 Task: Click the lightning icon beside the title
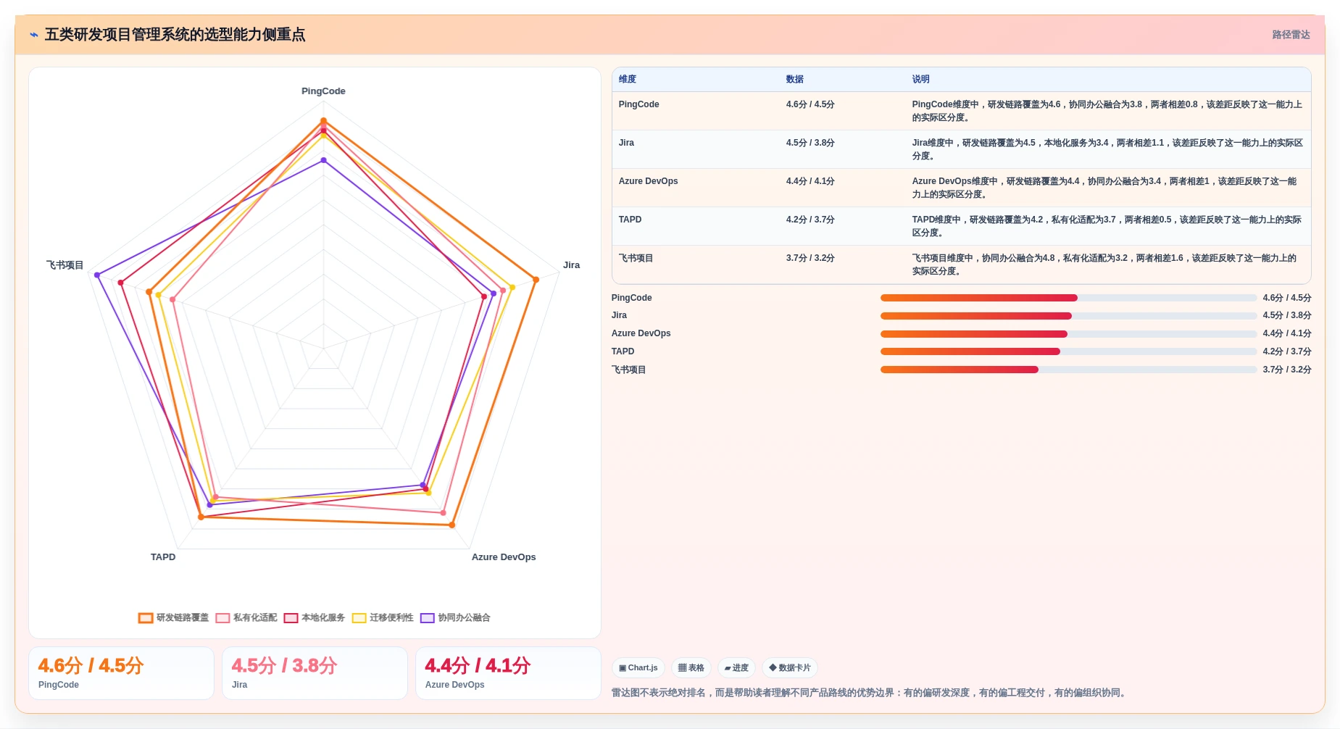pos(34,35)
